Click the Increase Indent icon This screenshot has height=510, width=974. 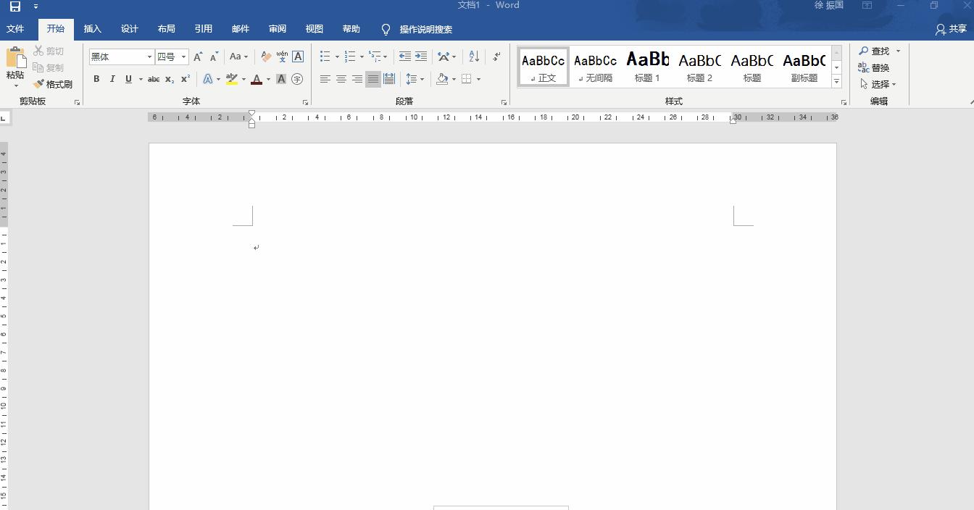coord(421,57)
